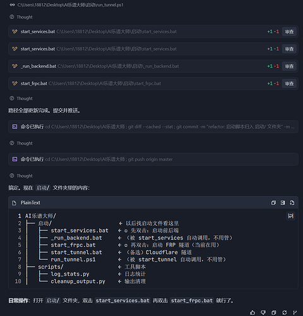Add code block to new file icon
The image size is (303, 316).
[x=292, y=203]
